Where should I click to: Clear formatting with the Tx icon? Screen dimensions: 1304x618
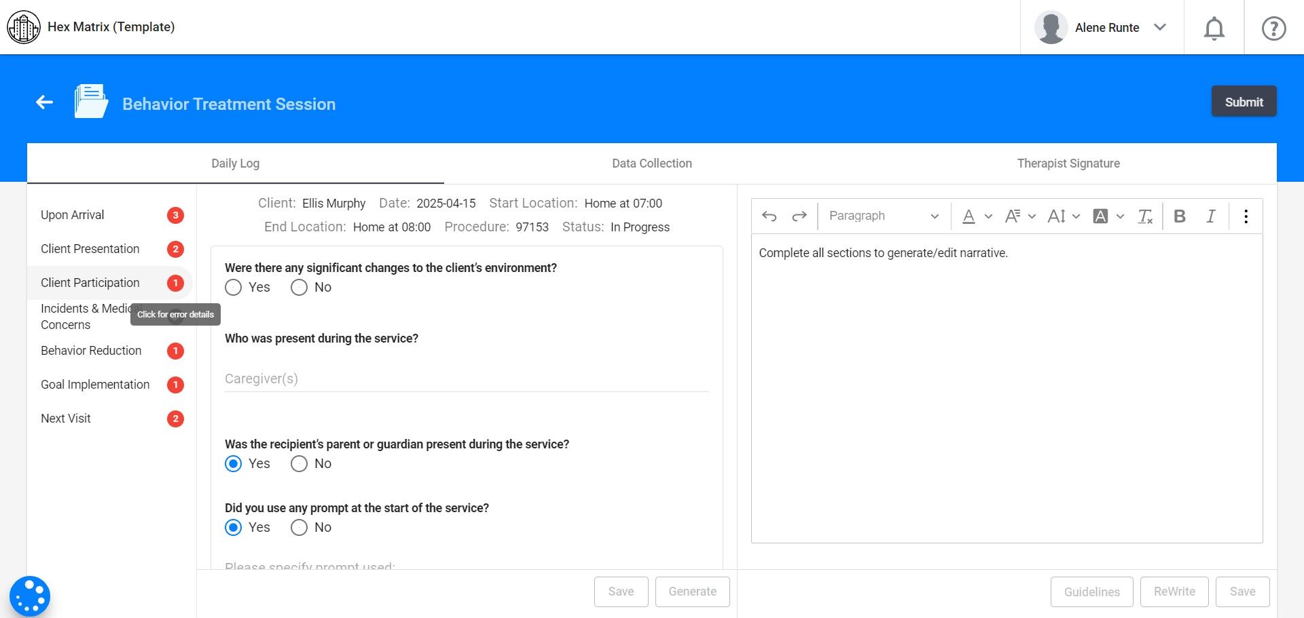pyautogui.click(x=1146, y=216)
